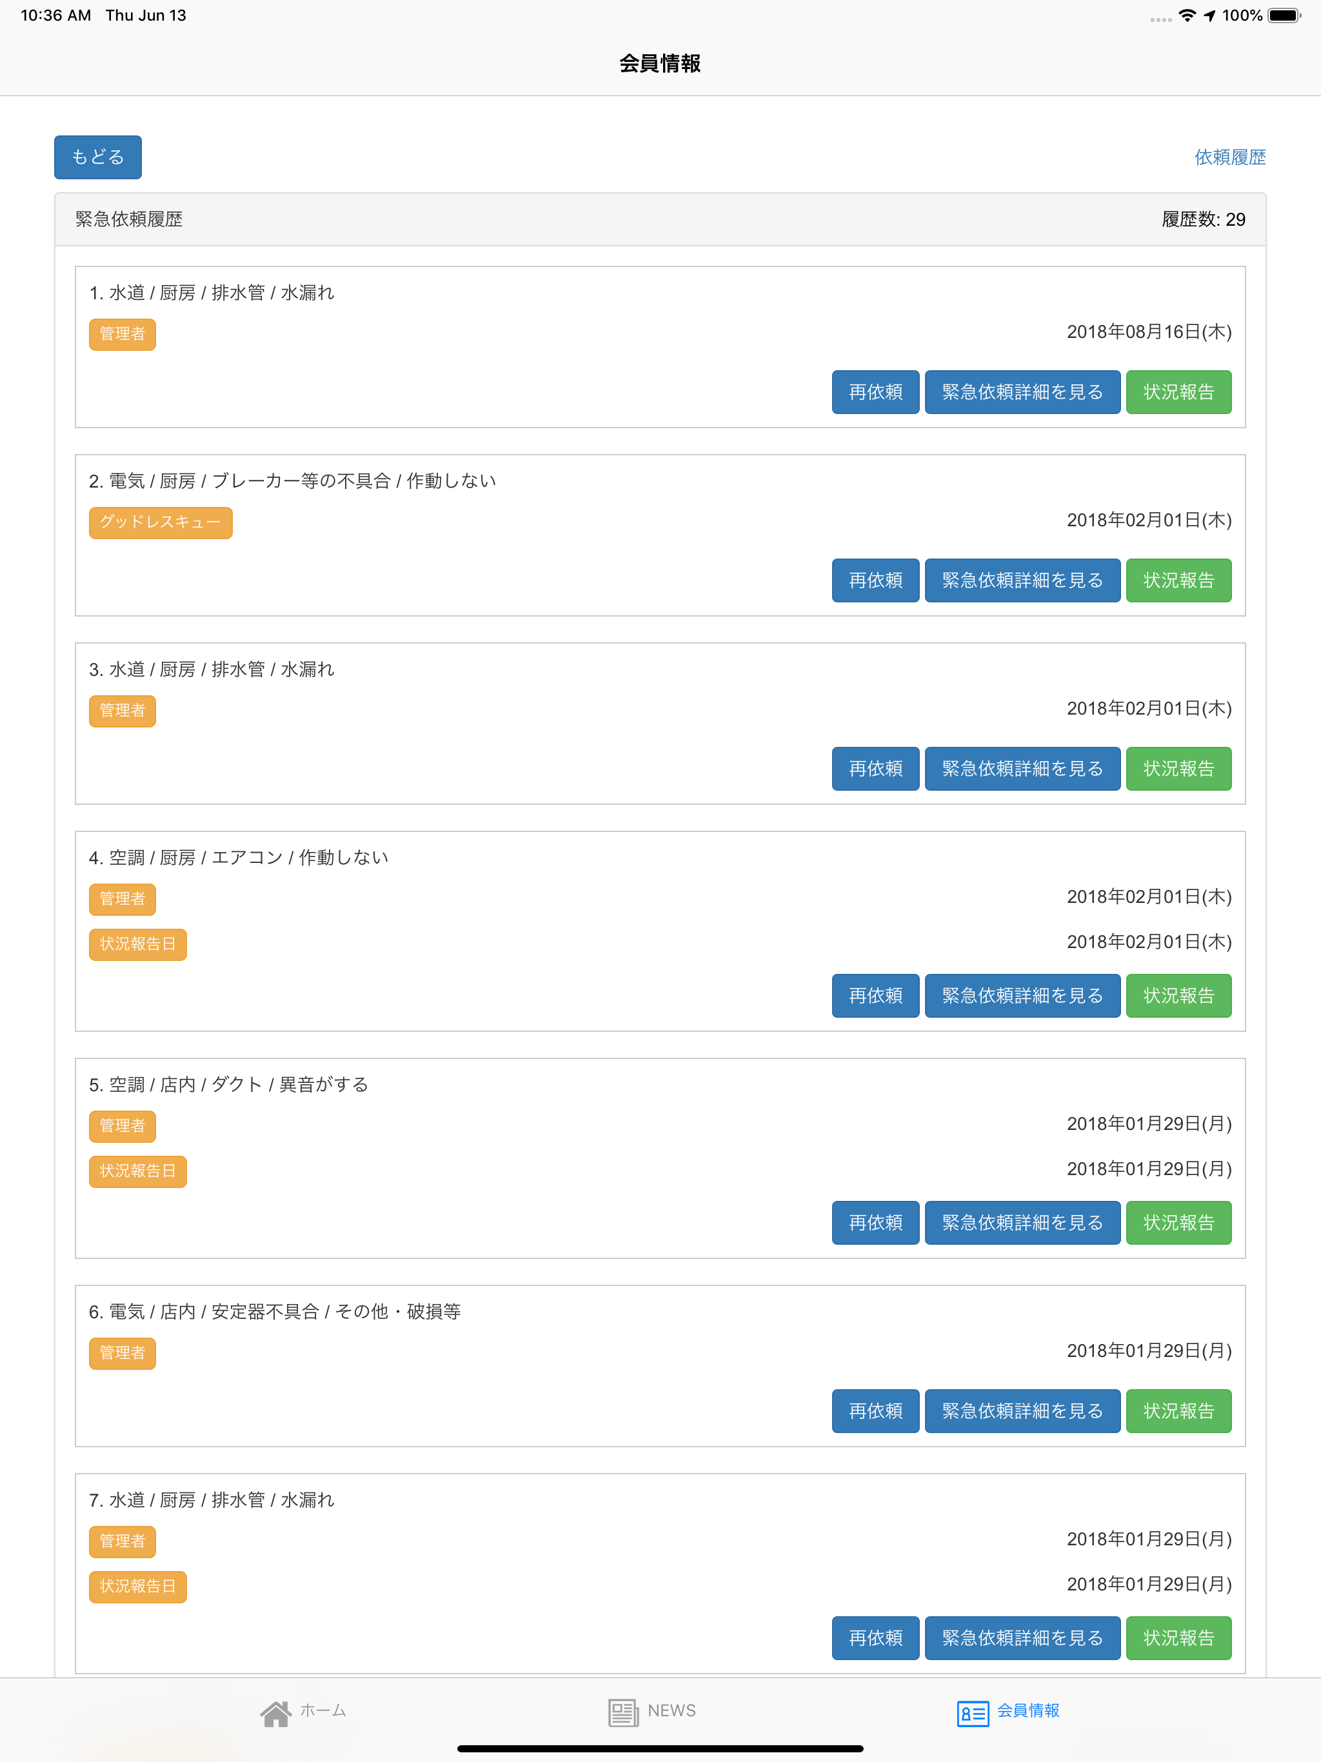
Task: View 緊急依頼詳細を見る for entry 2 ブレーカー
Action: tap(1022, 580)
